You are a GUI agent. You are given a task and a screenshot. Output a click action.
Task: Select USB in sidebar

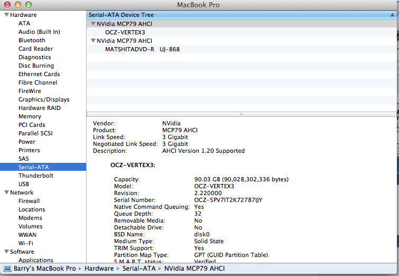pos(24,184)
